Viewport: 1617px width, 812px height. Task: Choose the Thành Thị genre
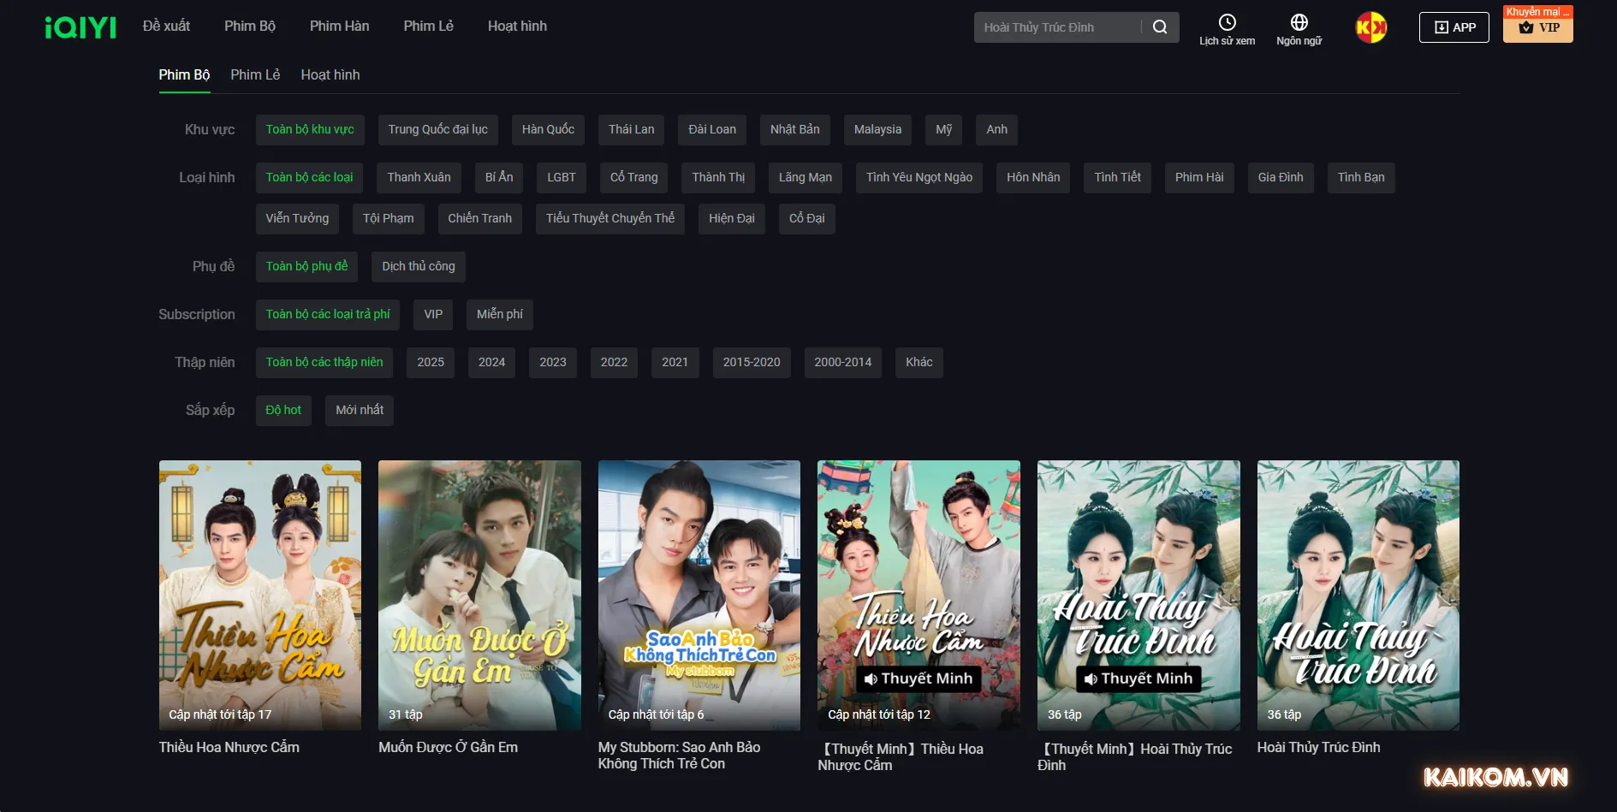(718, 178)
